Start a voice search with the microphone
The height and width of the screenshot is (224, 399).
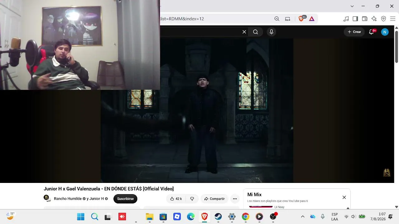pyautogui.click(x=272, y=32)
